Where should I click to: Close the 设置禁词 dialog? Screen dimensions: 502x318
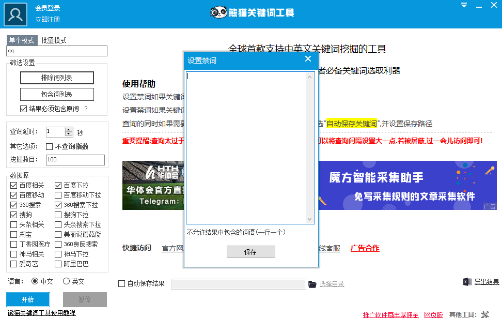point(308,59)
